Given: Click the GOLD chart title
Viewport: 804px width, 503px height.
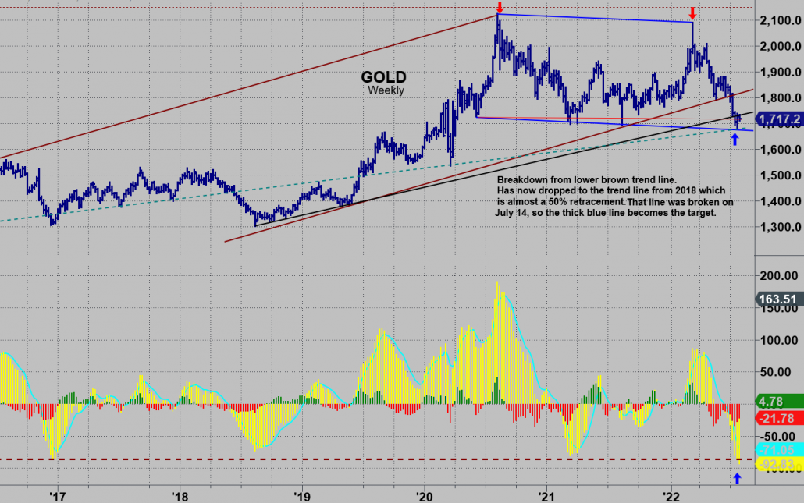Looking at the screenshot, I should coord(383,77).
